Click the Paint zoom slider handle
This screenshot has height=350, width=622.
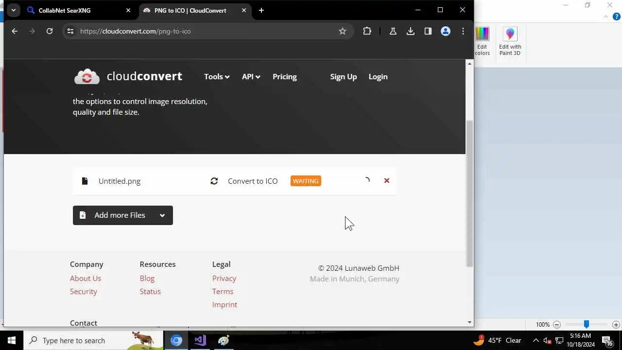(x=587, y=325)
